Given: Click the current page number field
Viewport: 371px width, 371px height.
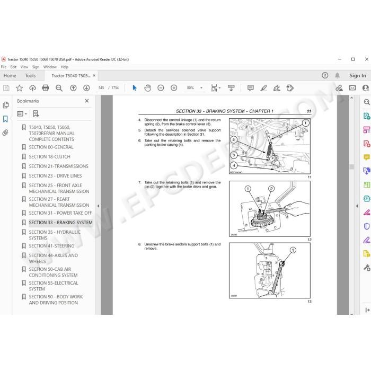Looking at the screenshot, I should (101, 88).
